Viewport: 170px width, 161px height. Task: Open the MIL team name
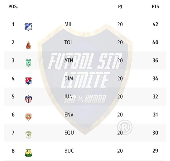point(68,24)
